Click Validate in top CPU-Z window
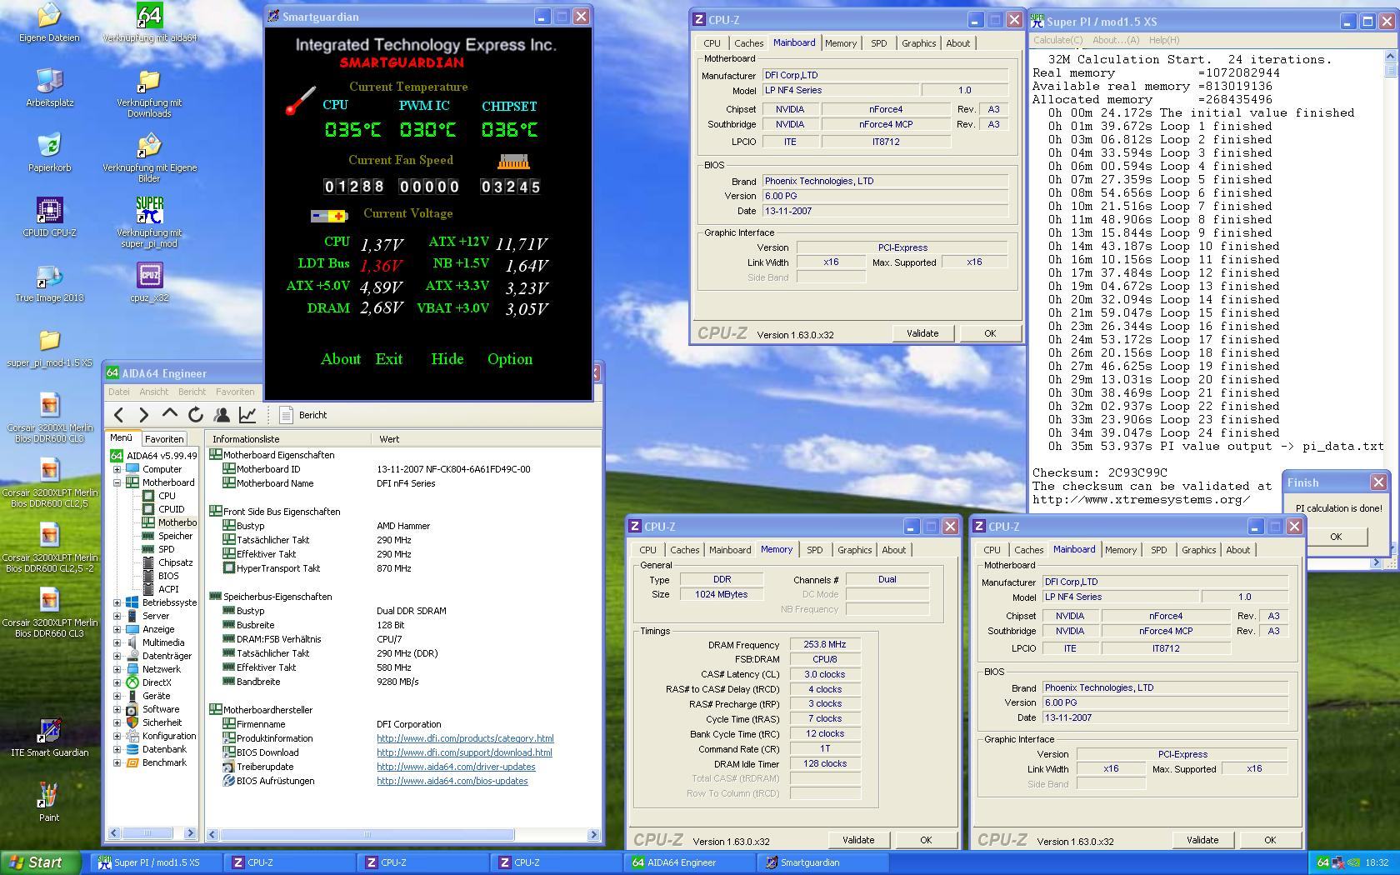Image resolution: width=1400 pixels, height=875 pixels. tap(922, 333)
